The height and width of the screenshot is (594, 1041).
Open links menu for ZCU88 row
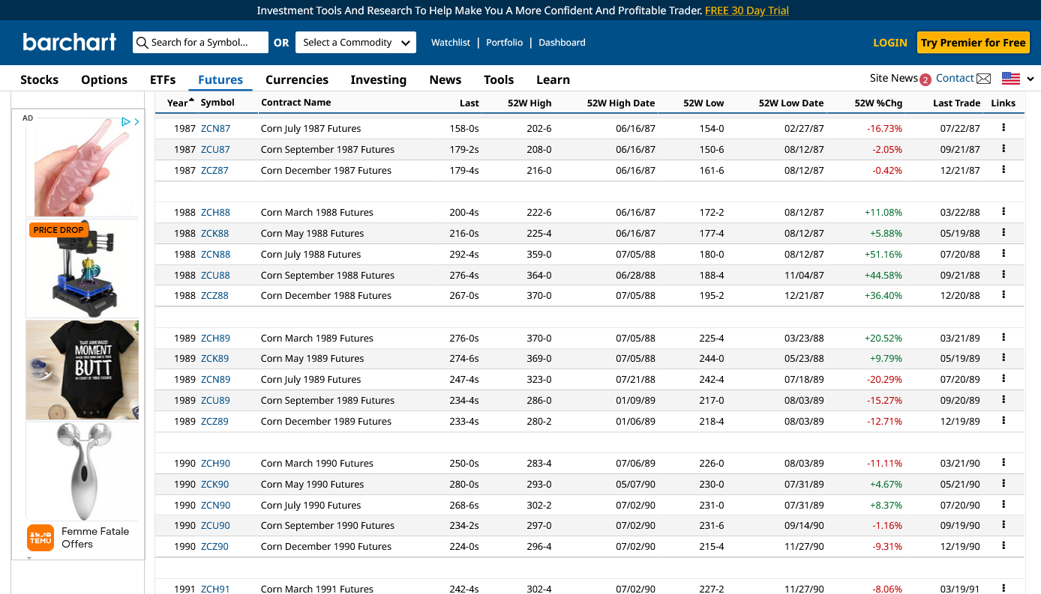click(x=1003, y=275)
